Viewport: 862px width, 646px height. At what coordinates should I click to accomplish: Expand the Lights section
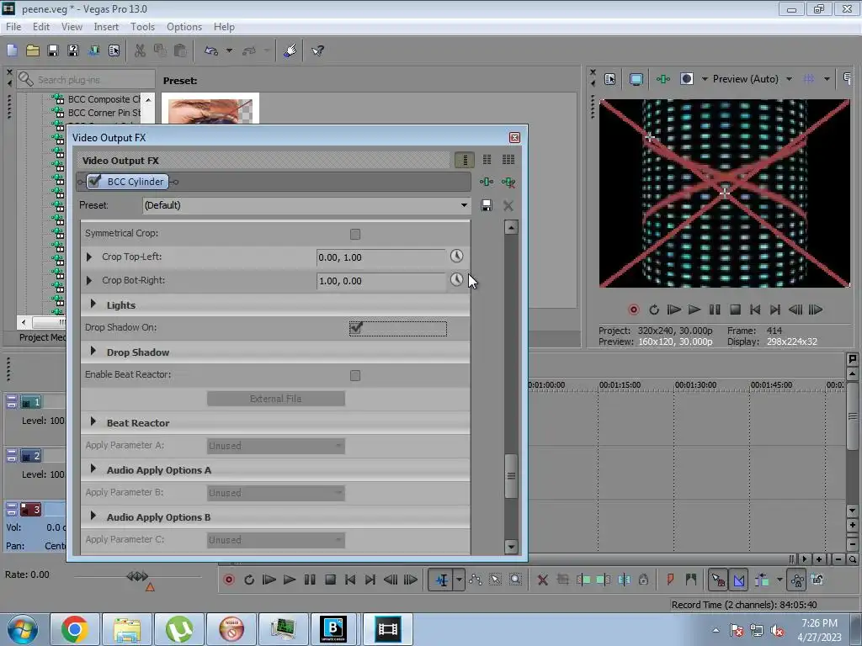pyautogui.click(x=93, y=304)
